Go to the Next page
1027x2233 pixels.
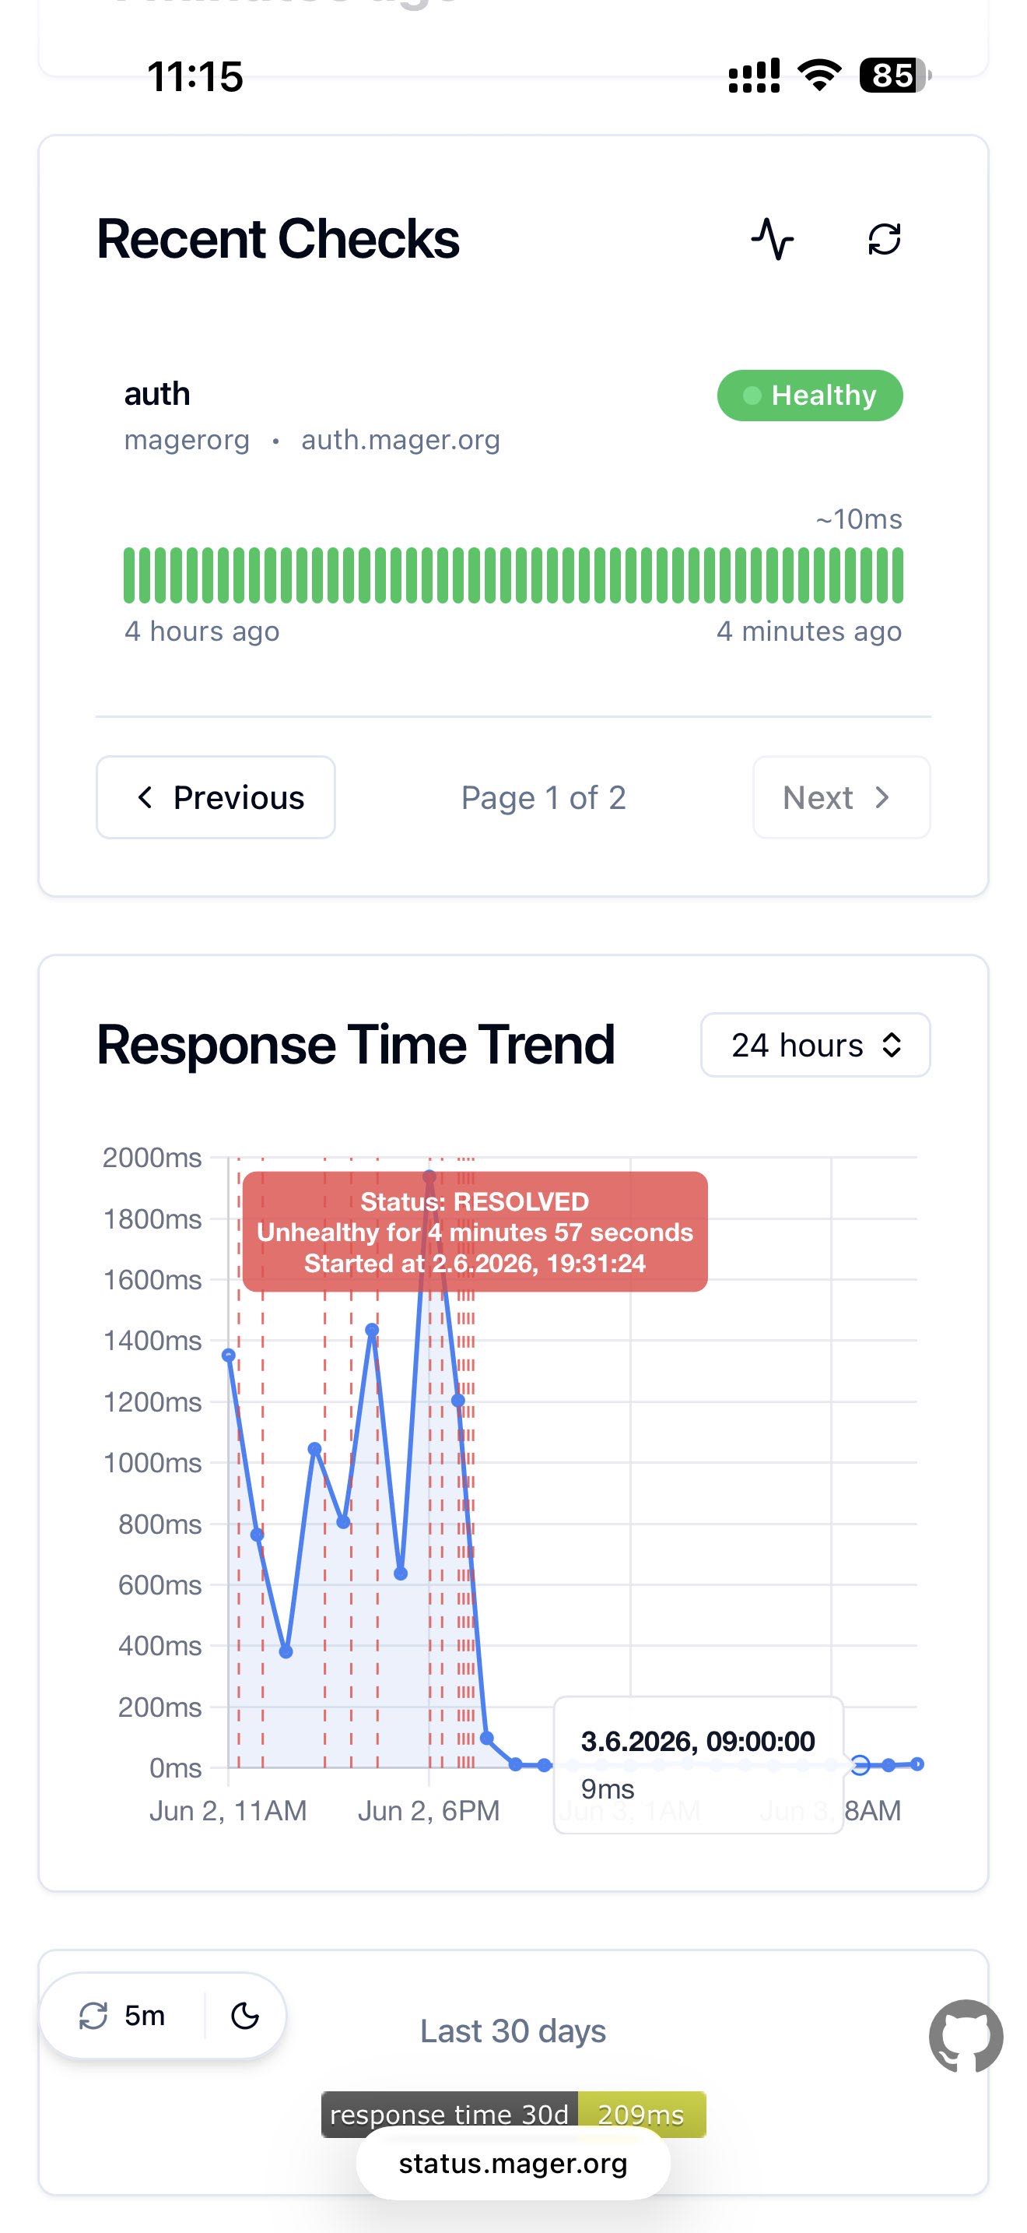[x=842, y=796]
